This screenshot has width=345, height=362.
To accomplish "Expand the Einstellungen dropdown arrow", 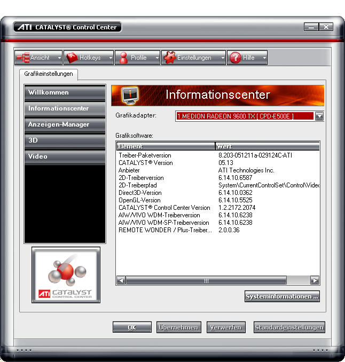I will (223, 58).
